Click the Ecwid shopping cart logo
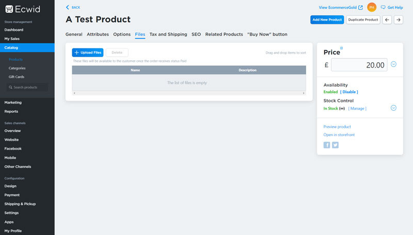413x235 pixels. click(x=9, y=9)
